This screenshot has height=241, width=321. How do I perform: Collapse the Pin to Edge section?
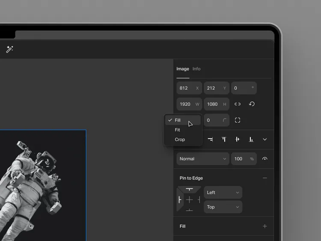coord(265,178)
